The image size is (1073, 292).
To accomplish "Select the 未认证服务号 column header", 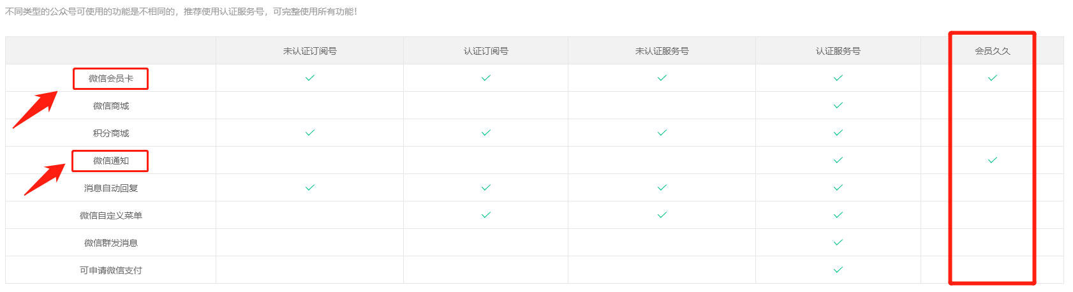I will click(x=662, y=51).
